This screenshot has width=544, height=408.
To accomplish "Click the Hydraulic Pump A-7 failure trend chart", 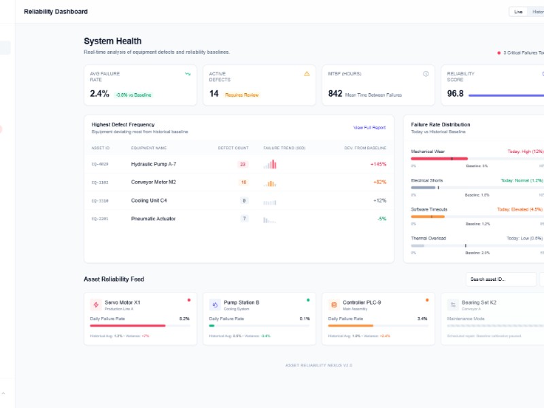I will click(x=270, y=164).
